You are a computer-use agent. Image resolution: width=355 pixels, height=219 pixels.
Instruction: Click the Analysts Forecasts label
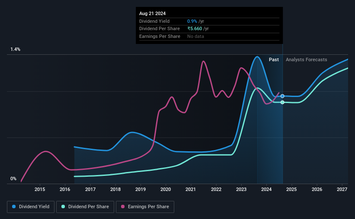(x=306, y=59)
